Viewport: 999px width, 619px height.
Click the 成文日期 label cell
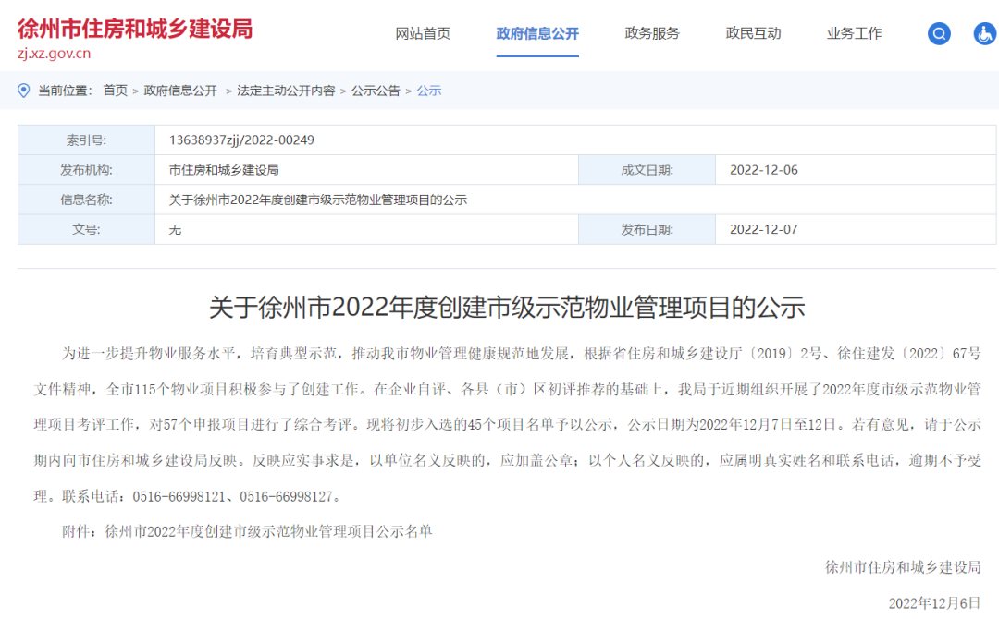tap(647, 170)
